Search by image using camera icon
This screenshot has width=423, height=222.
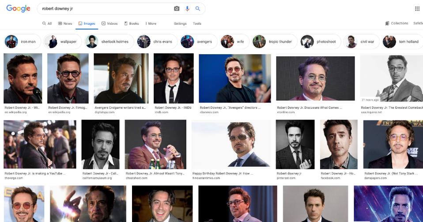[177, 9]
